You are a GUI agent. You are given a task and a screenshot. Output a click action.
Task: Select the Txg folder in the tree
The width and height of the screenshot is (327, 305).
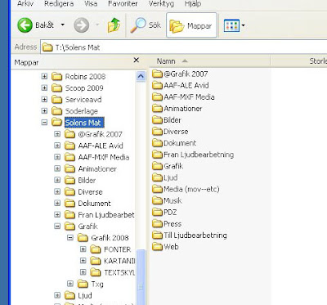(x=97, y=284)
